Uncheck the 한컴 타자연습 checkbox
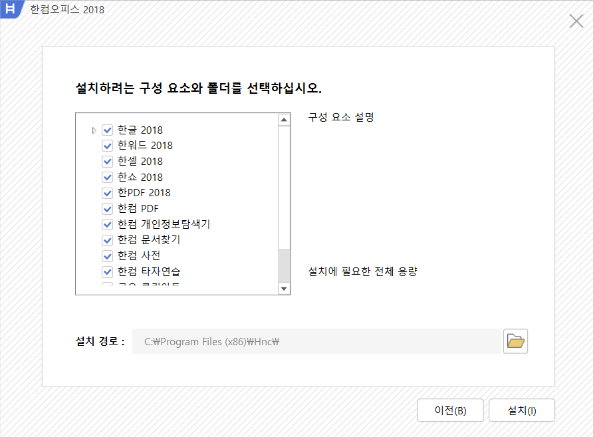The width and height of the screenshot is (593, 437). click(108, 271)
